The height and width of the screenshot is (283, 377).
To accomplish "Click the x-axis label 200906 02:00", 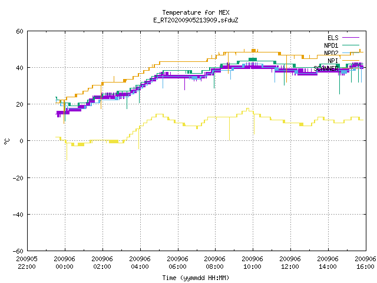I will [x=102, y=263].
